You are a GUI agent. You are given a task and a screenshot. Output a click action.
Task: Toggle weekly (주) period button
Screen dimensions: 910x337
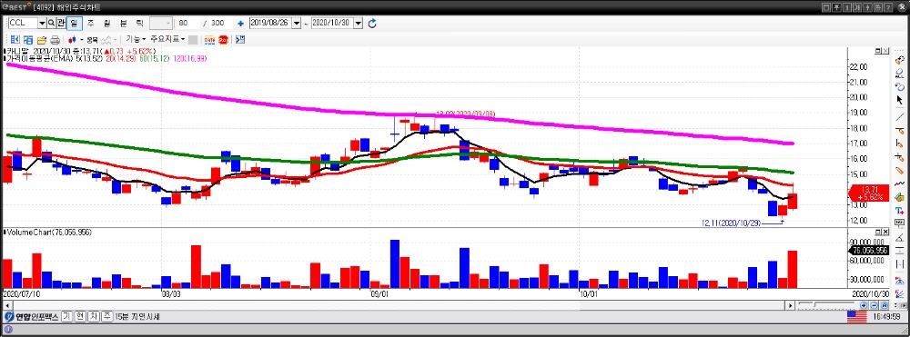(x=90, y=23)
